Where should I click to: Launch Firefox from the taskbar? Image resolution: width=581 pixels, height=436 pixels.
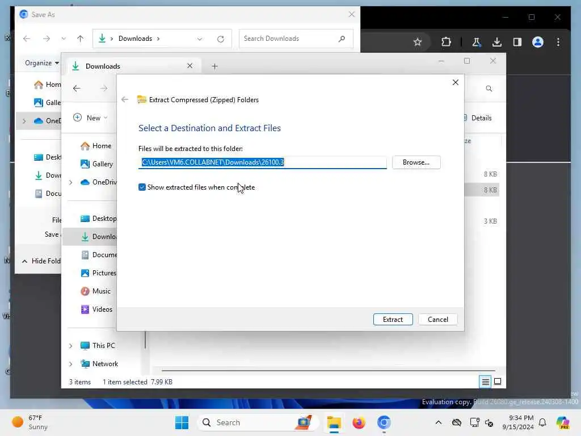(x=359, y=422)
